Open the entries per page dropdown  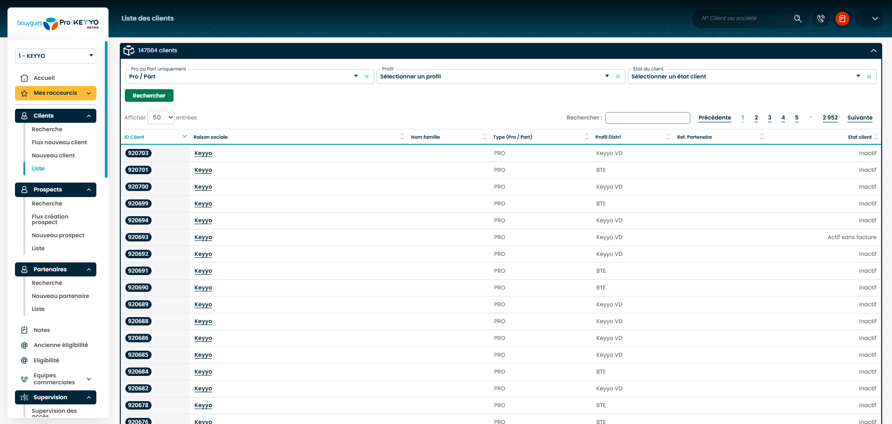pos(161,118)
